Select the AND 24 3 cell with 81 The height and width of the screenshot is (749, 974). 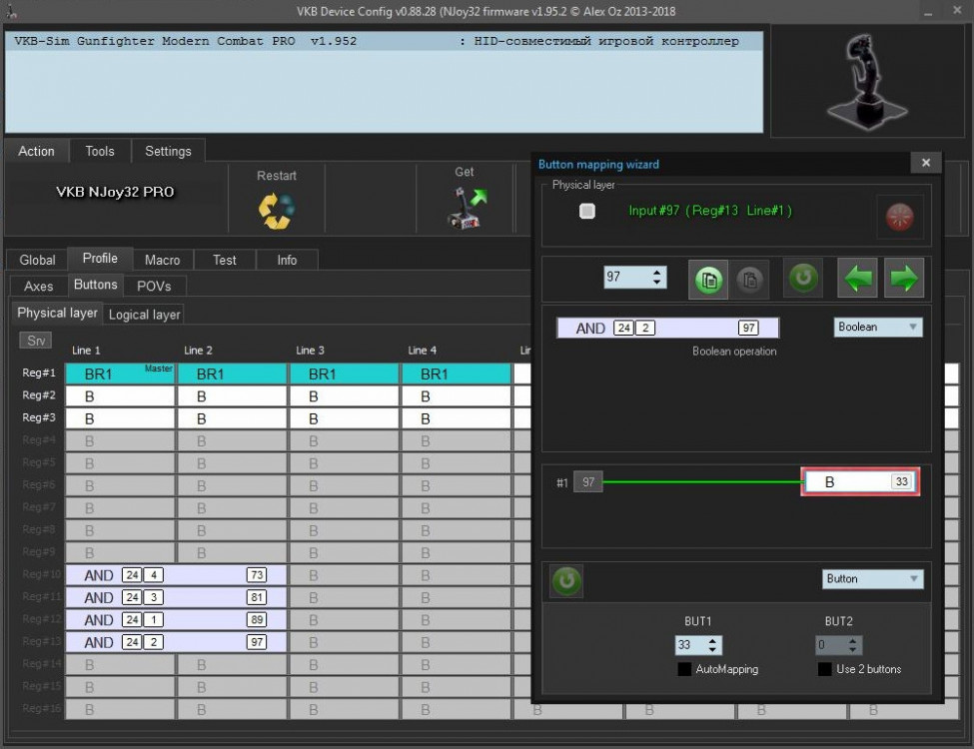click(x=176, y=597)
